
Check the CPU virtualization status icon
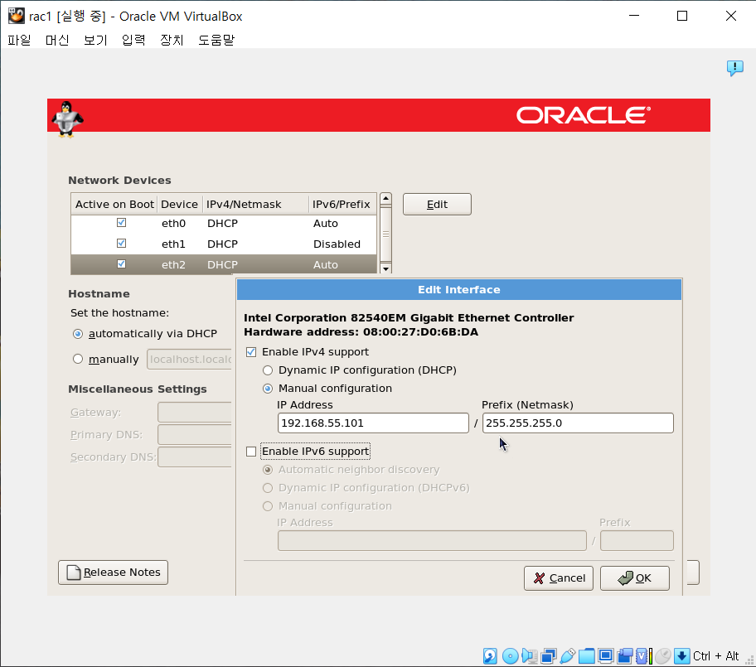point(643,656)
